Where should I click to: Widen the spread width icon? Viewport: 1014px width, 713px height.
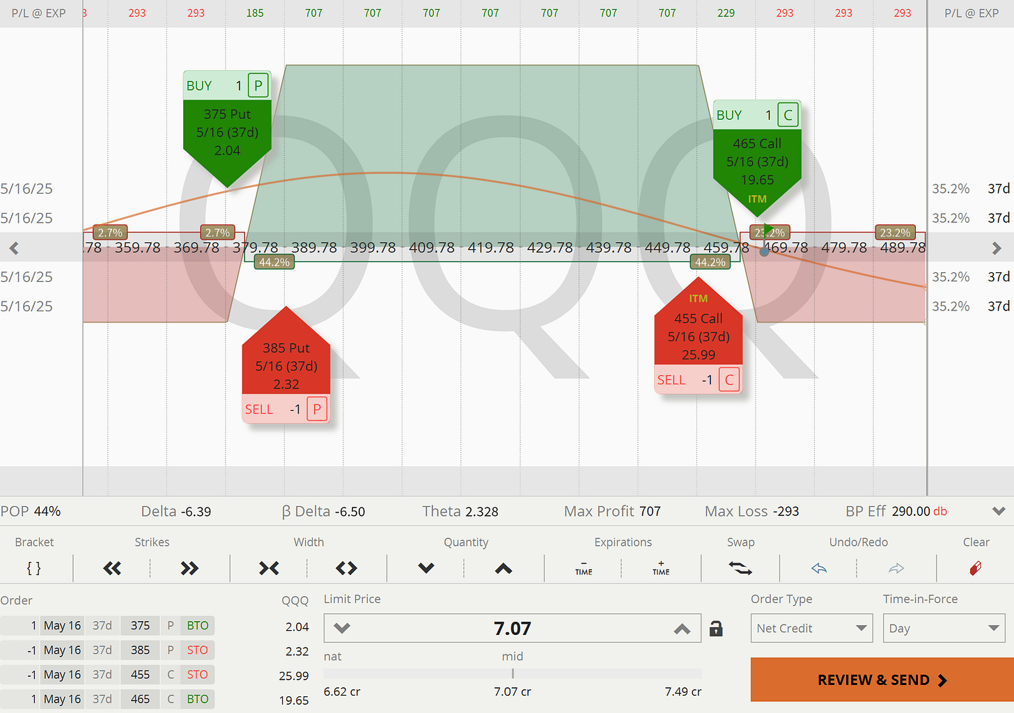[x=346, y=568]
